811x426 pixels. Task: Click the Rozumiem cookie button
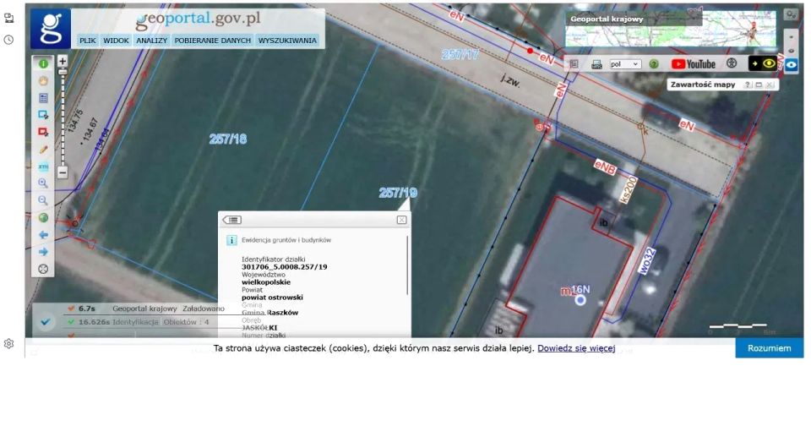point(769,348)
